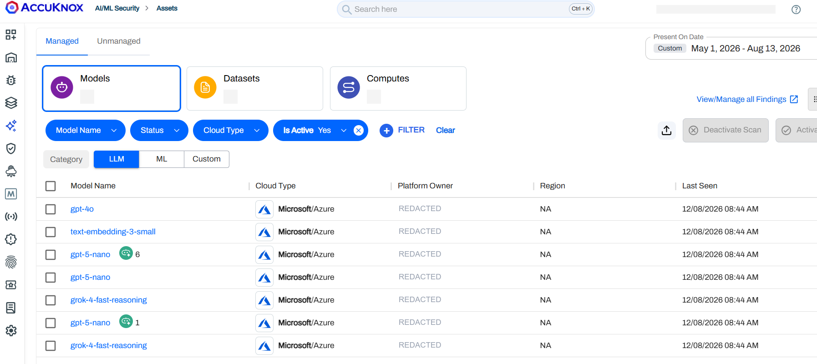Image resolution: width=817 pixels, height=364 pixels.
Task: Click the Azure logo in the gpt-4o row
Action: pyautogui.click(x=264, y=209)
